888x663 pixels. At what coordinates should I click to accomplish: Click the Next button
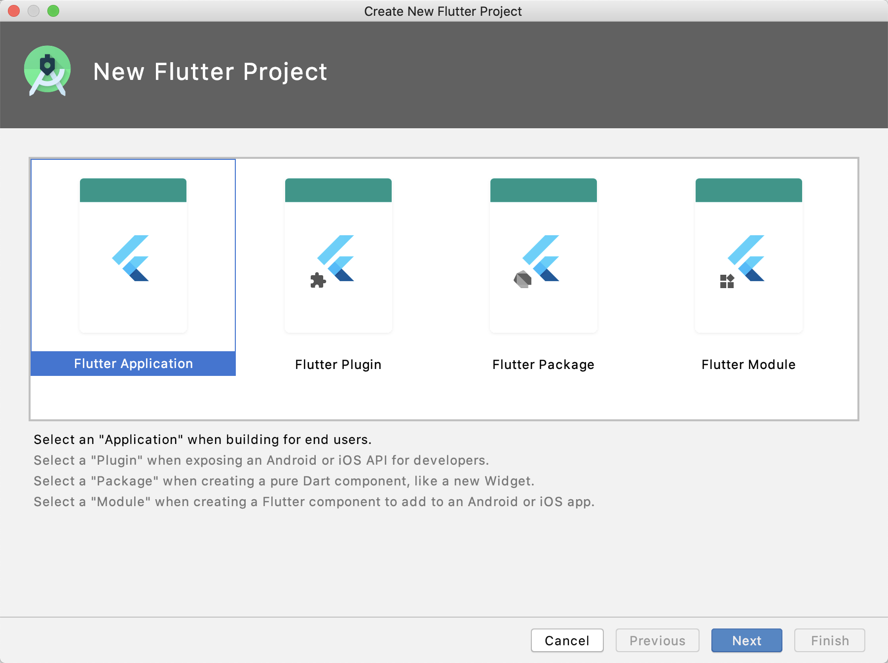pos(747,640)
